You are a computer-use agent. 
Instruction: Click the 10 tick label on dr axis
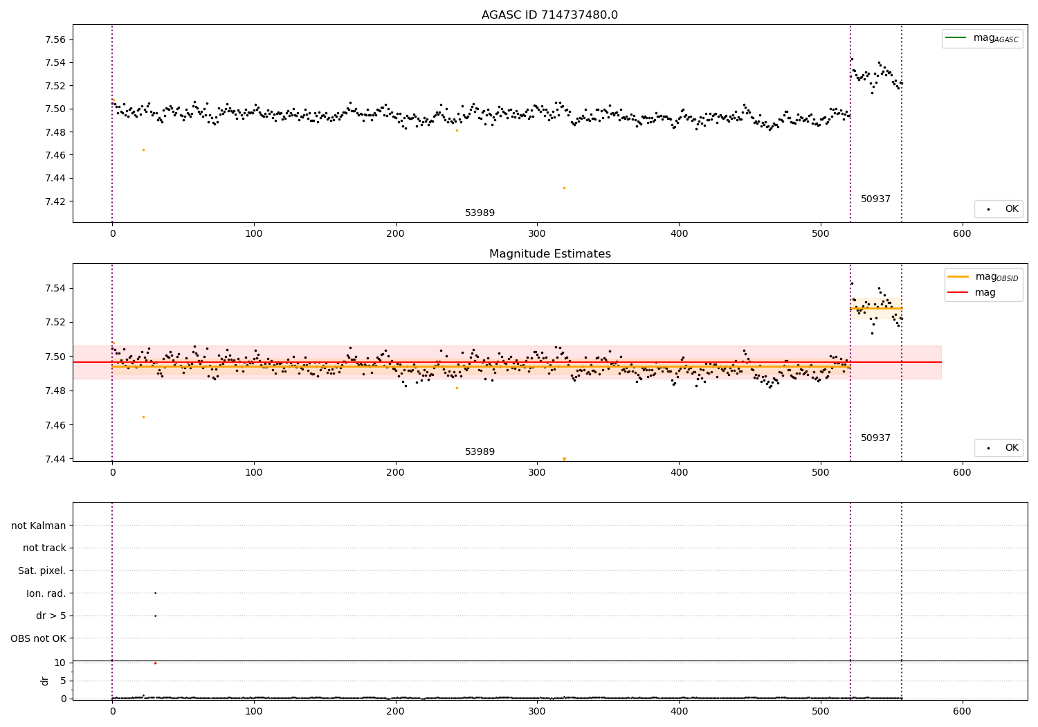coord(60,663)
